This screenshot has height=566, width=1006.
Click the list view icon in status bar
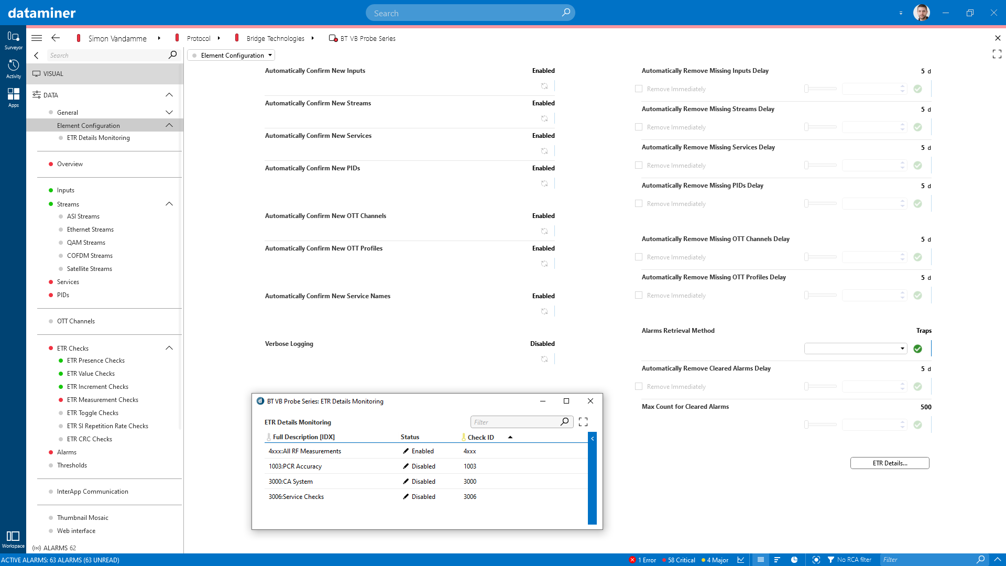click(761, 560)
